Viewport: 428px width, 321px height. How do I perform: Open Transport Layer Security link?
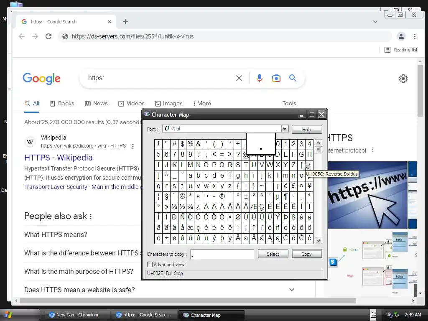pyautogui.click(x=56, y=187)
